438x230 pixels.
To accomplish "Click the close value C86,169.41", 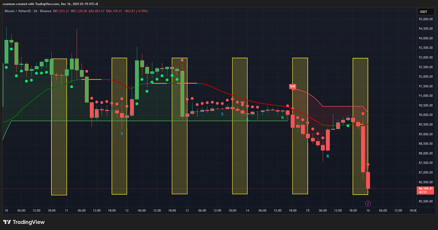I will [114, 11].
